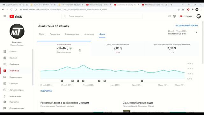Open the account avatar menu top right

click(199, 16)
